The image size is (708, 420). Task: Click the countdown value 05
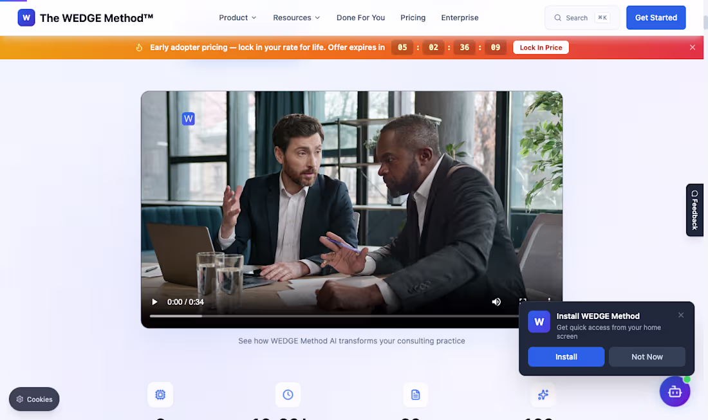point(402,48)
